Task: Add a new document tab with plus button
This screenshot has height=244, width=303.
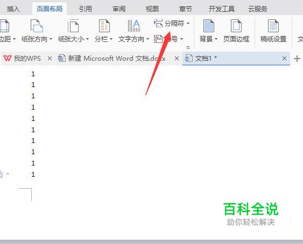Action: tap(297, 59)
